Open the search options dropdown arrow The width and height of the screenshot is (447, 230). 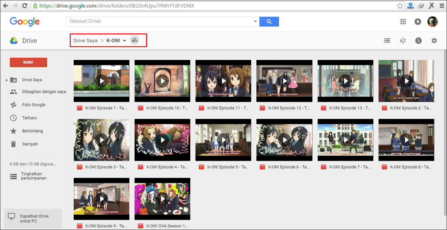point(255,21)
